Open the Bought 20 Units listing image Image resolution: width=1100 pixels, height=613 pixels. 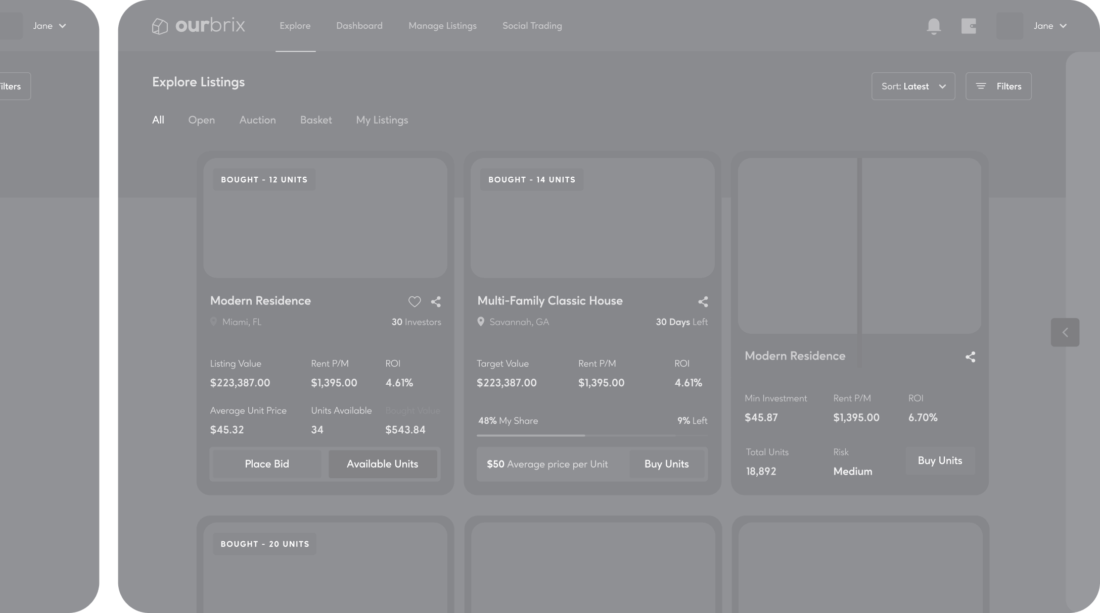click(x=325, y=568)
